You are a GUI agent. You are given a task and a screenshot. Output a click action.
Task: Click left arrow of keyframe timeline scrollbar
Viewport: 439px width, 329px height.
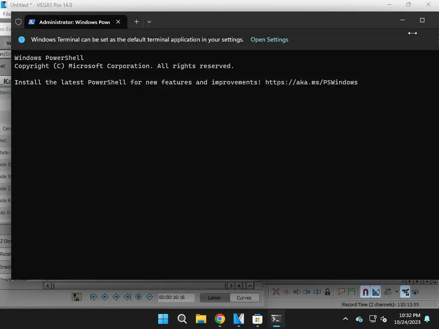coord(48,286)
